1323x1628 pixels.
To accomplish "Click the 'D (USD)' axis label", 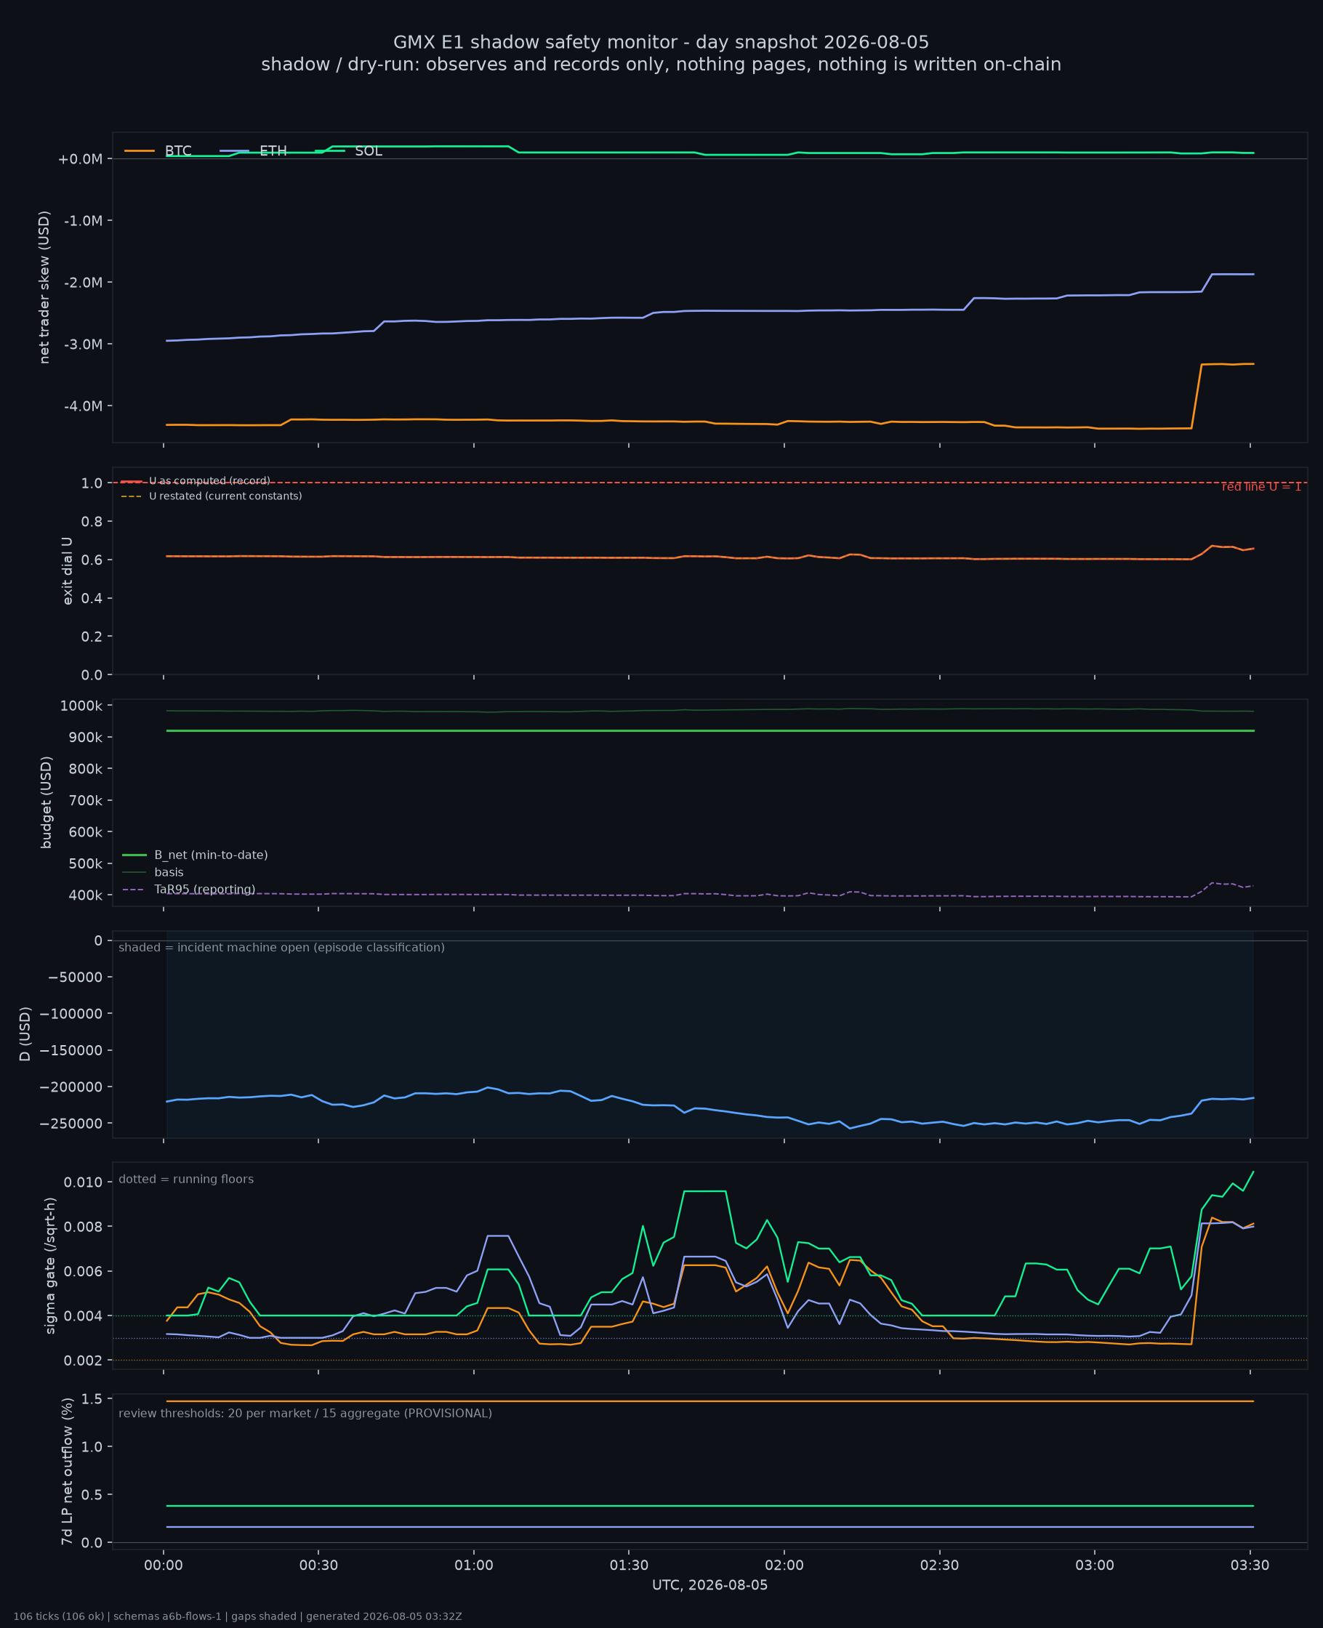I will pos(25,1033).
